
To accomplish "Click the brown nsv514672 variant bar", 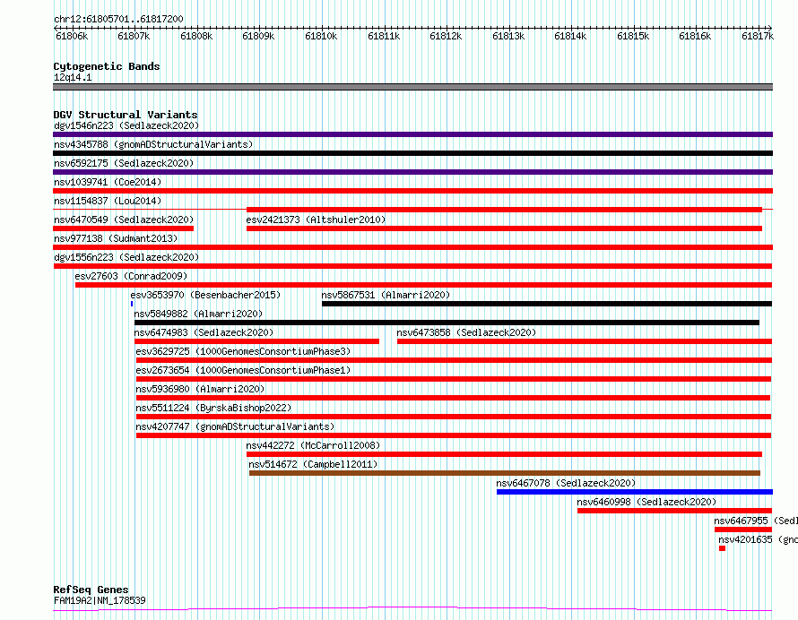I will tap(504, 473).
